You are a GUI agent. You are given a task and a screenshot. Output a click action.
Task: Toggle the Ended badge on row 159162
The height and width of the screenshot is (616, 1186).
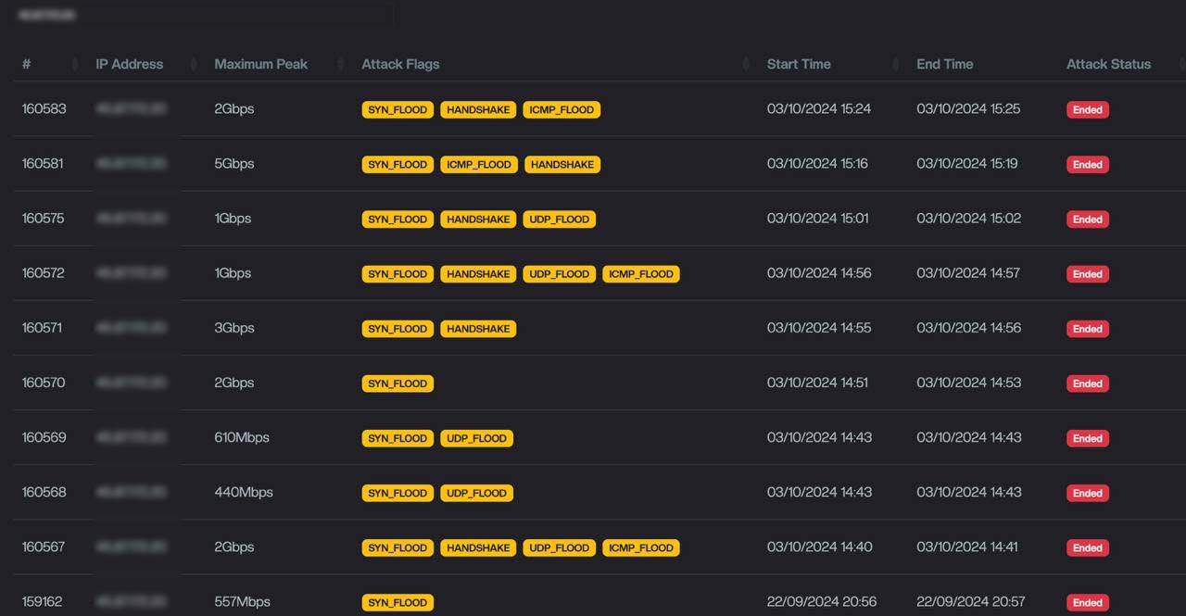click(1087, 602)
